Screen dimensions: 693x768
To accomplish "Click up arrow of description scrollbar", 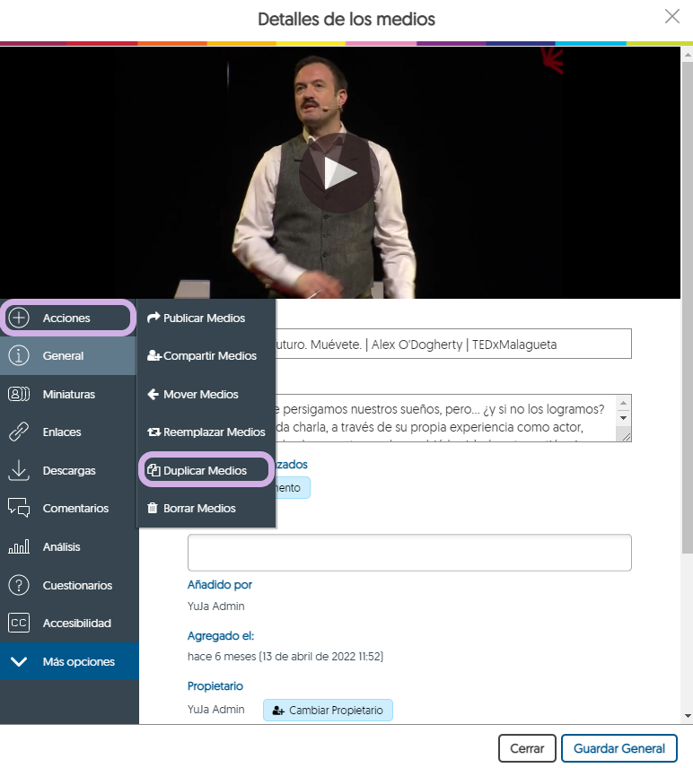I will tap(623, 401).
